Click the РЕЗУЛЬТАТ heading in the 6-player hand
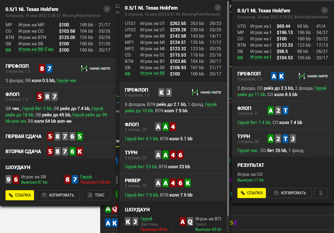The width and height of the screenshot is (334, 233). tap(251, 165)
